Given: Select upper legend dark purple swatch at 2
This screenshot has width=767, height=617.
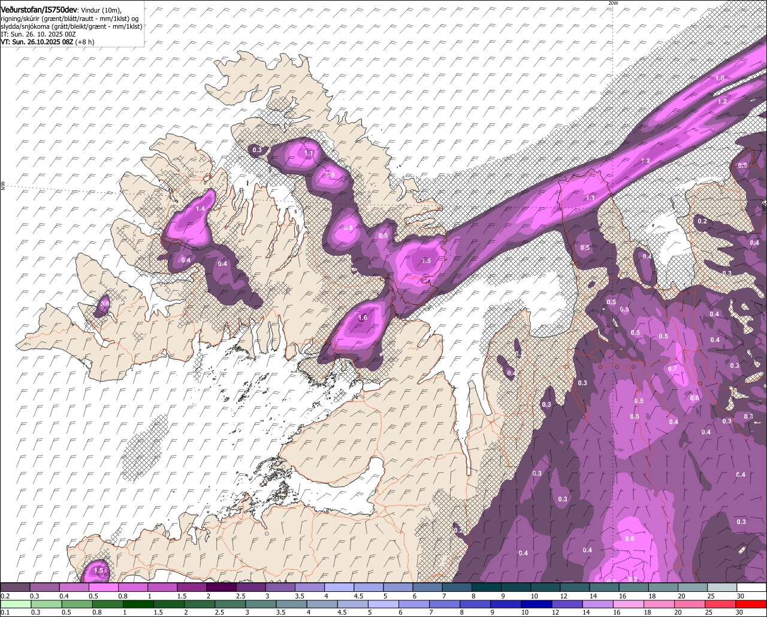Looking at the screenshot, I should pos(221,587).
